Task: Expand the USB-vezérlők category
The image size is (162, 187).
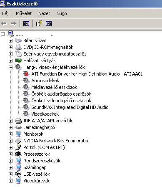Action: click(10, 174)
